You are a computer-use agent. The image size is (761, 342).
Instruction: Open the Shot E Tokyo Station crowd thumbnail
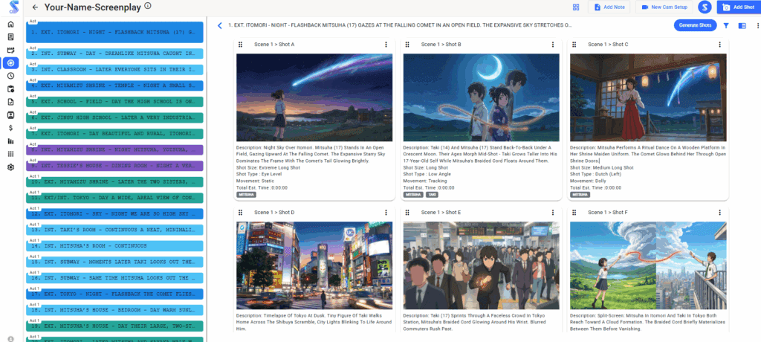tap(481, 265)
